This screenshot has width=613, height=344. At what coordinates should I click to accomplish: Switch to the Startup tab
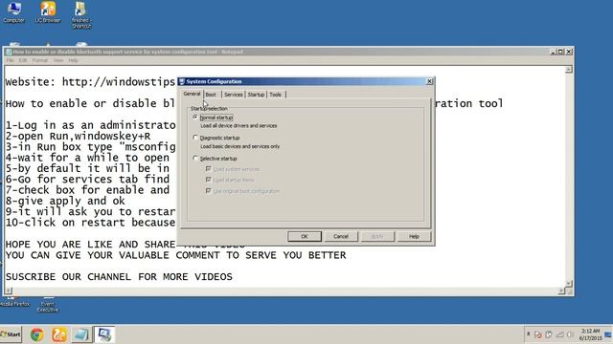click(256, 95)
